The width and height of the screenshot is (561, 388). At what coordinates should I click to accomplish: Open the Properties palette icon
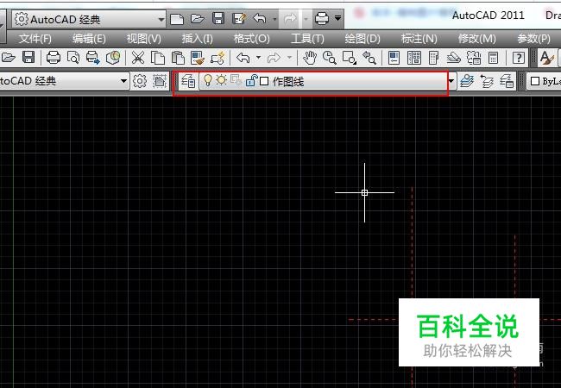click(394, 58)
